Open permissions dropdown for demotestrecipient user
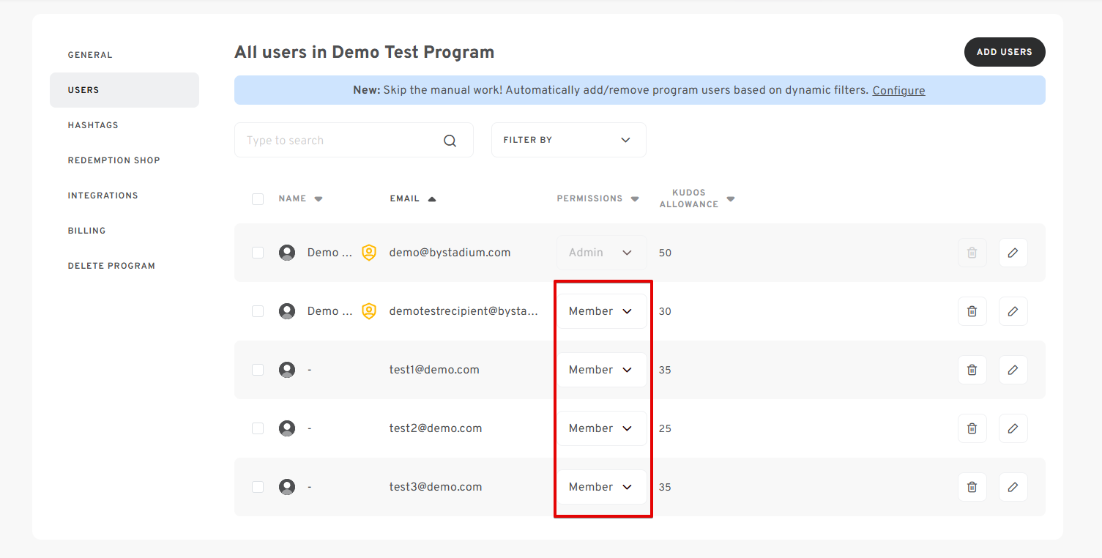The height and width of the screenshot is (558, 1102). pyautogui.click(x=601, y=311)
